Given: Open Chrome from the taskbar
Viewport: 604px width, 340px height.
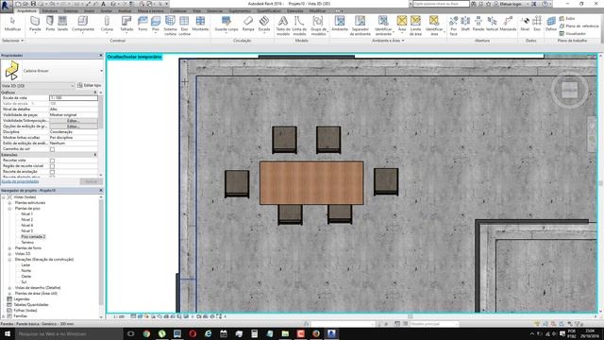Looking at the screenshot, I should point(146,333).
